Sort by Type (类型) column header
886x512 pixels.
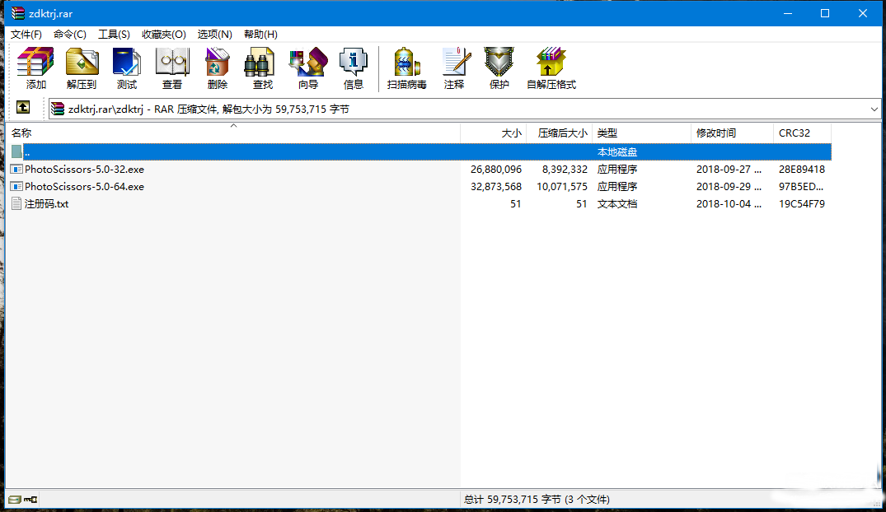click(x=642, y=133)
